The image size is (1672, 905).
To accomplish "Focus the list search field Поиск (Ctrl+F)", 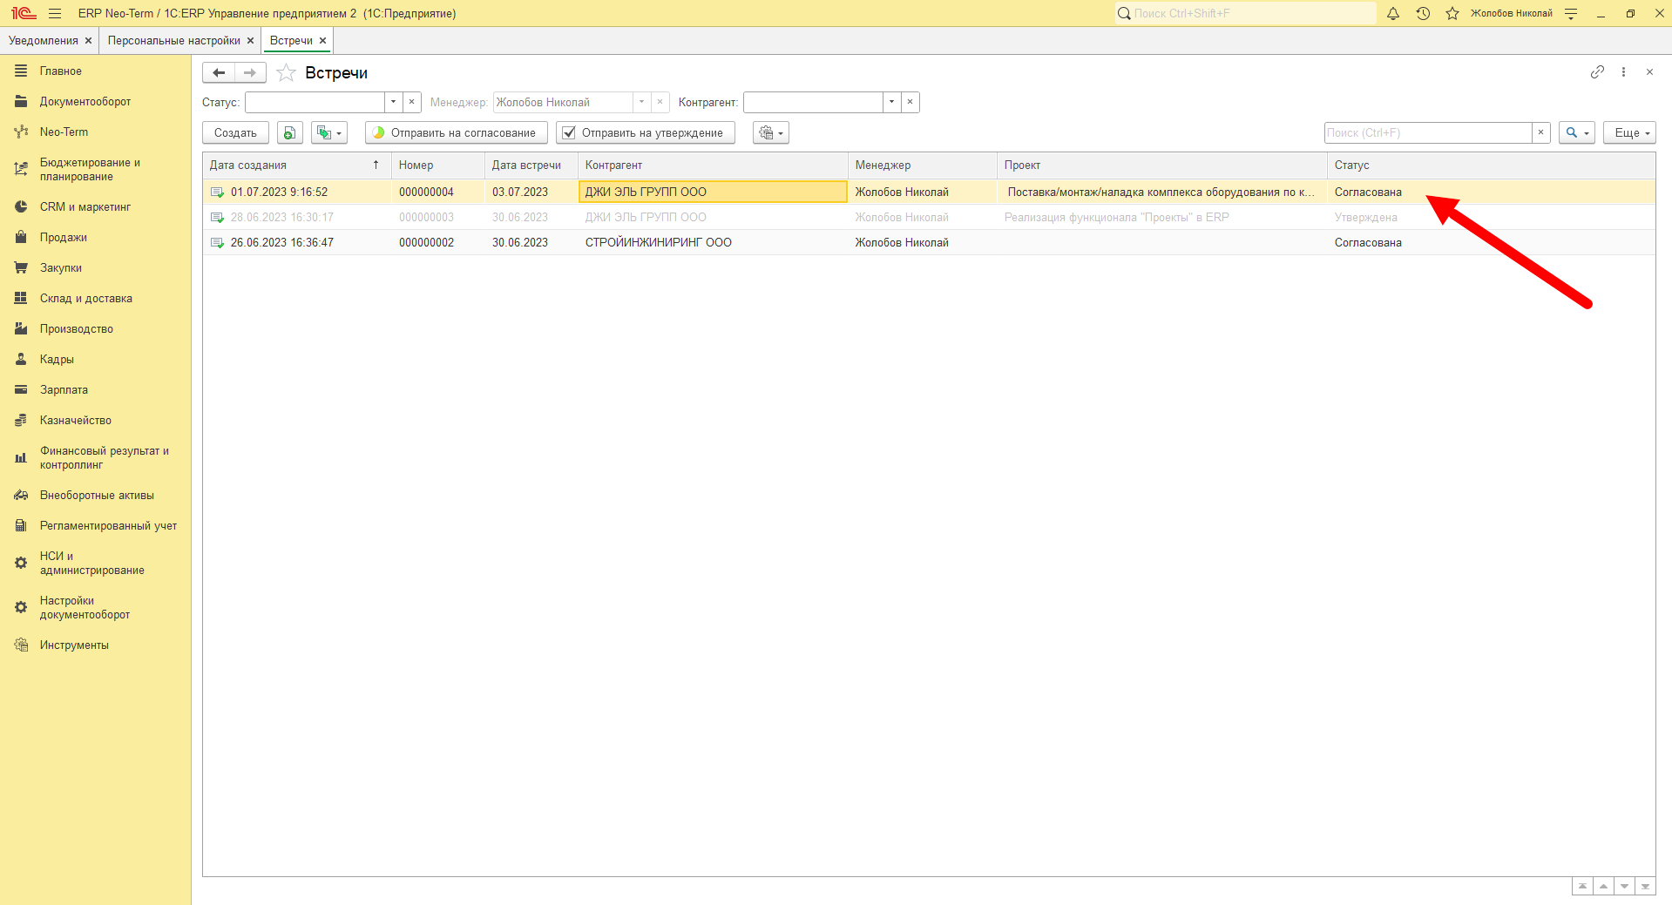I will point(1428,132).
